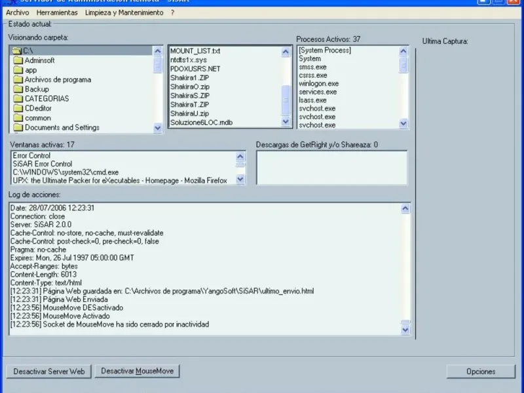Click the Desactivar Server Web button
This screenshot has width=524, height=393.
coord(48,371)
